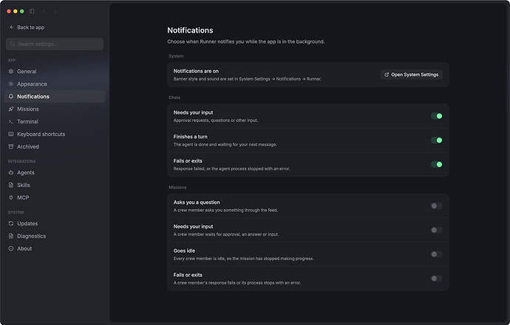The height and width of the screenshot is (325, 510).
Task: Open the Diagnostics page
Action: pos(55,236)
